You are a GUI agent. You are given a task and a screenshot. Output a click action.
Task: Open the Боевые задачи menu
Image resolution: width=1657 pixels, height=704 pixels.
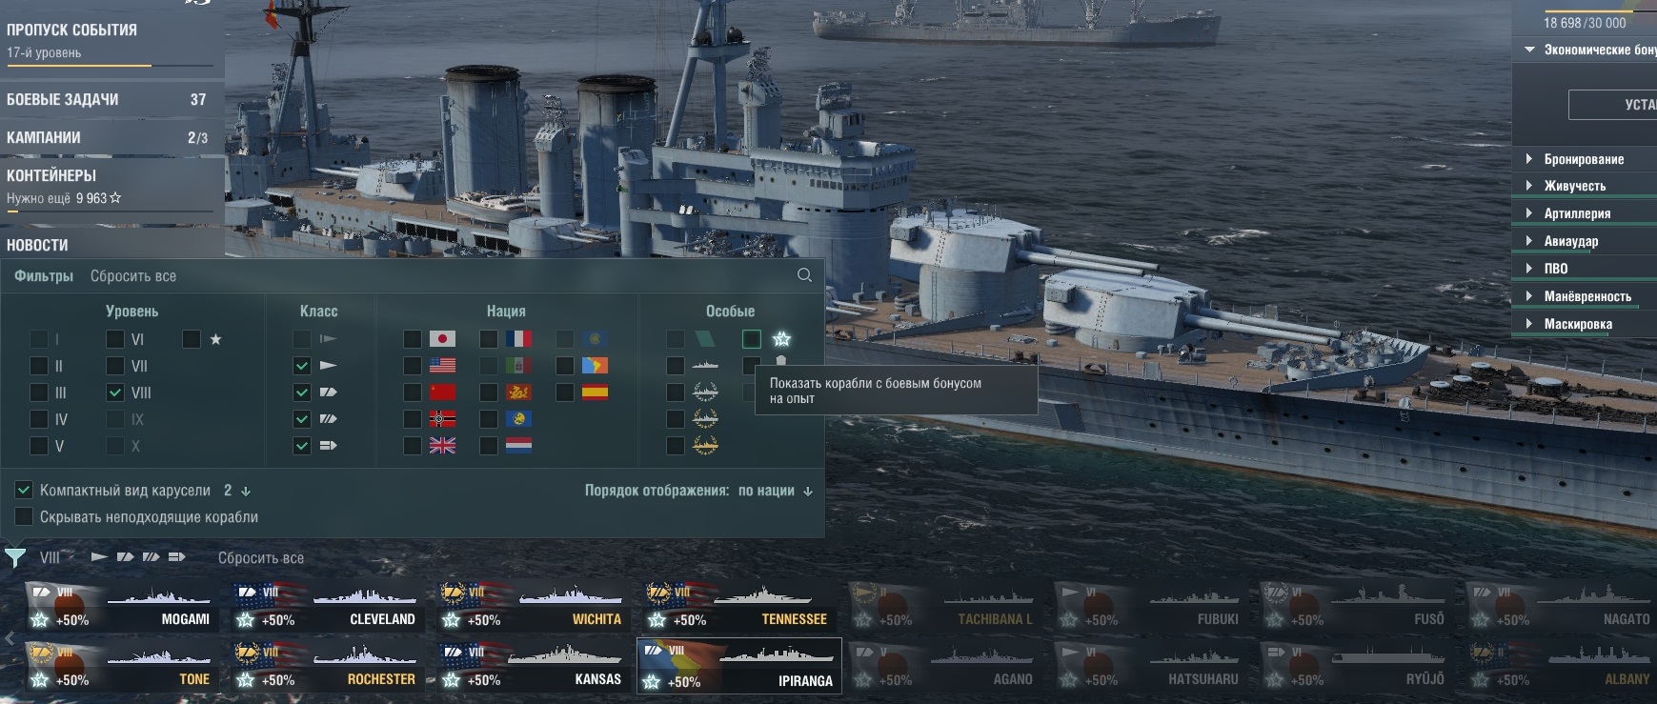111,99
